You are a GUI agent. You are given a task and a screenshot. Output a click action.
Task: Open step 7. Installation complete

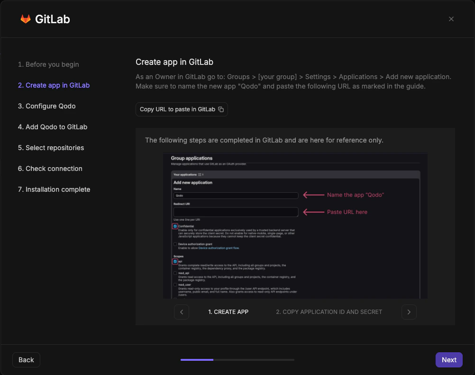click(54, 189)
